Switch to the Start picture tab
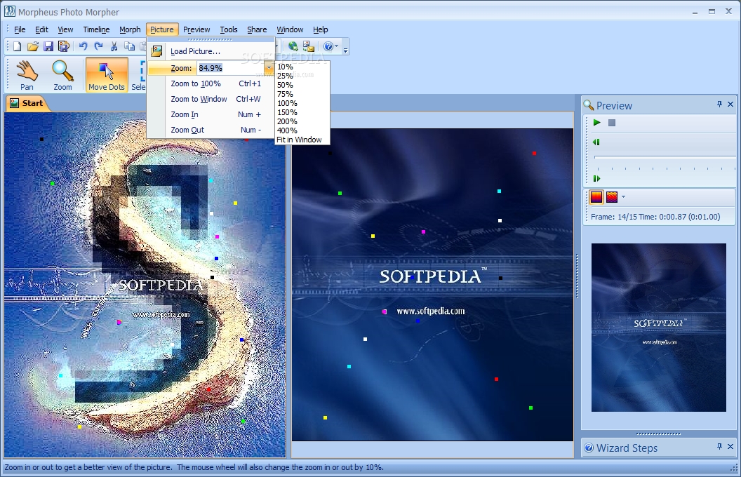Image resolution: width=741 pixels, height=477 pixels. [x=27, y=103]
